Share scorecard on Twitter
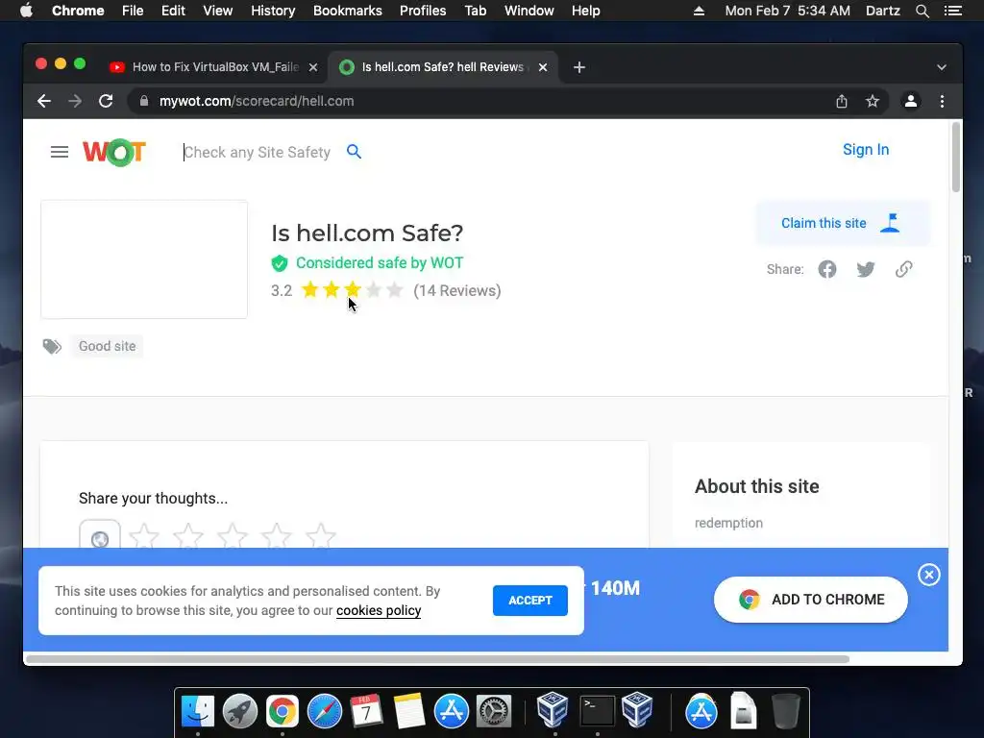 point(866,269)
